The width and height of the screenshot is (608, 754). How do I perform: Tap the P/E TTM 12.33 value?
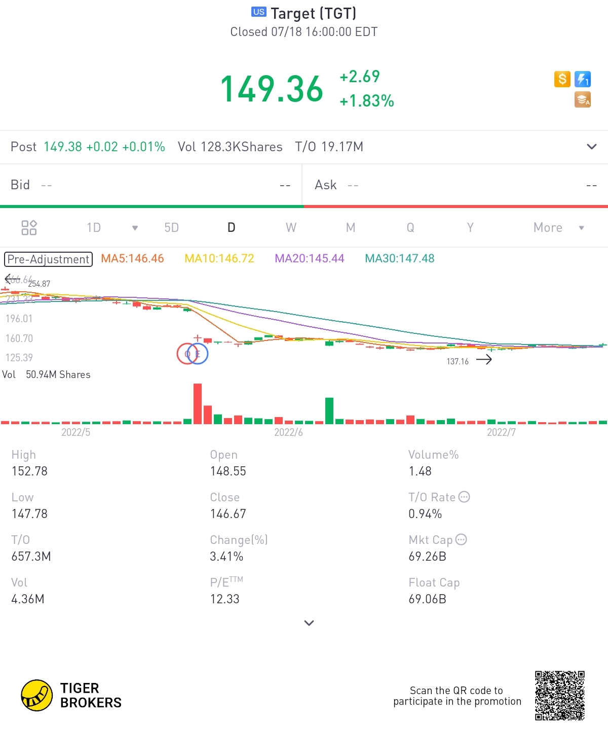[x=224, y=599]
